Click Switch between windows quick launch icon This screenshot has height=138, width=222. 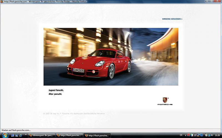pyautogui.click(x=17, y=136)
